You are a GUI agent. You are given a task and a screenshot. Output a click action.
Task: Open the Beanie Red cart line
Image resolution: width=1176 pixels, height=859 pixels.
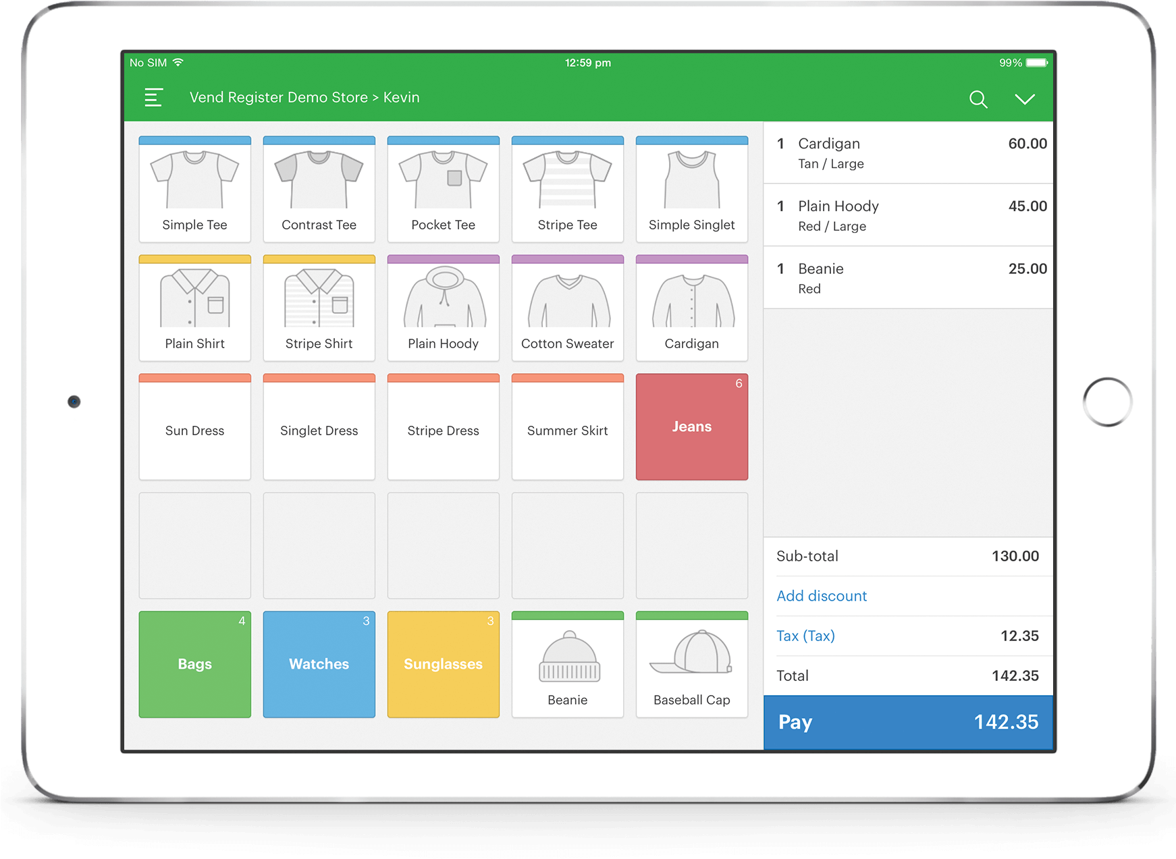coord(908,278)
